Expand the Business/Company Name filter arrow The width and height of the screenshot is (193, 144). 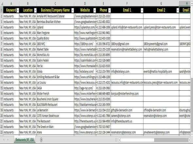pyautogui.click(x=73, y=10)
